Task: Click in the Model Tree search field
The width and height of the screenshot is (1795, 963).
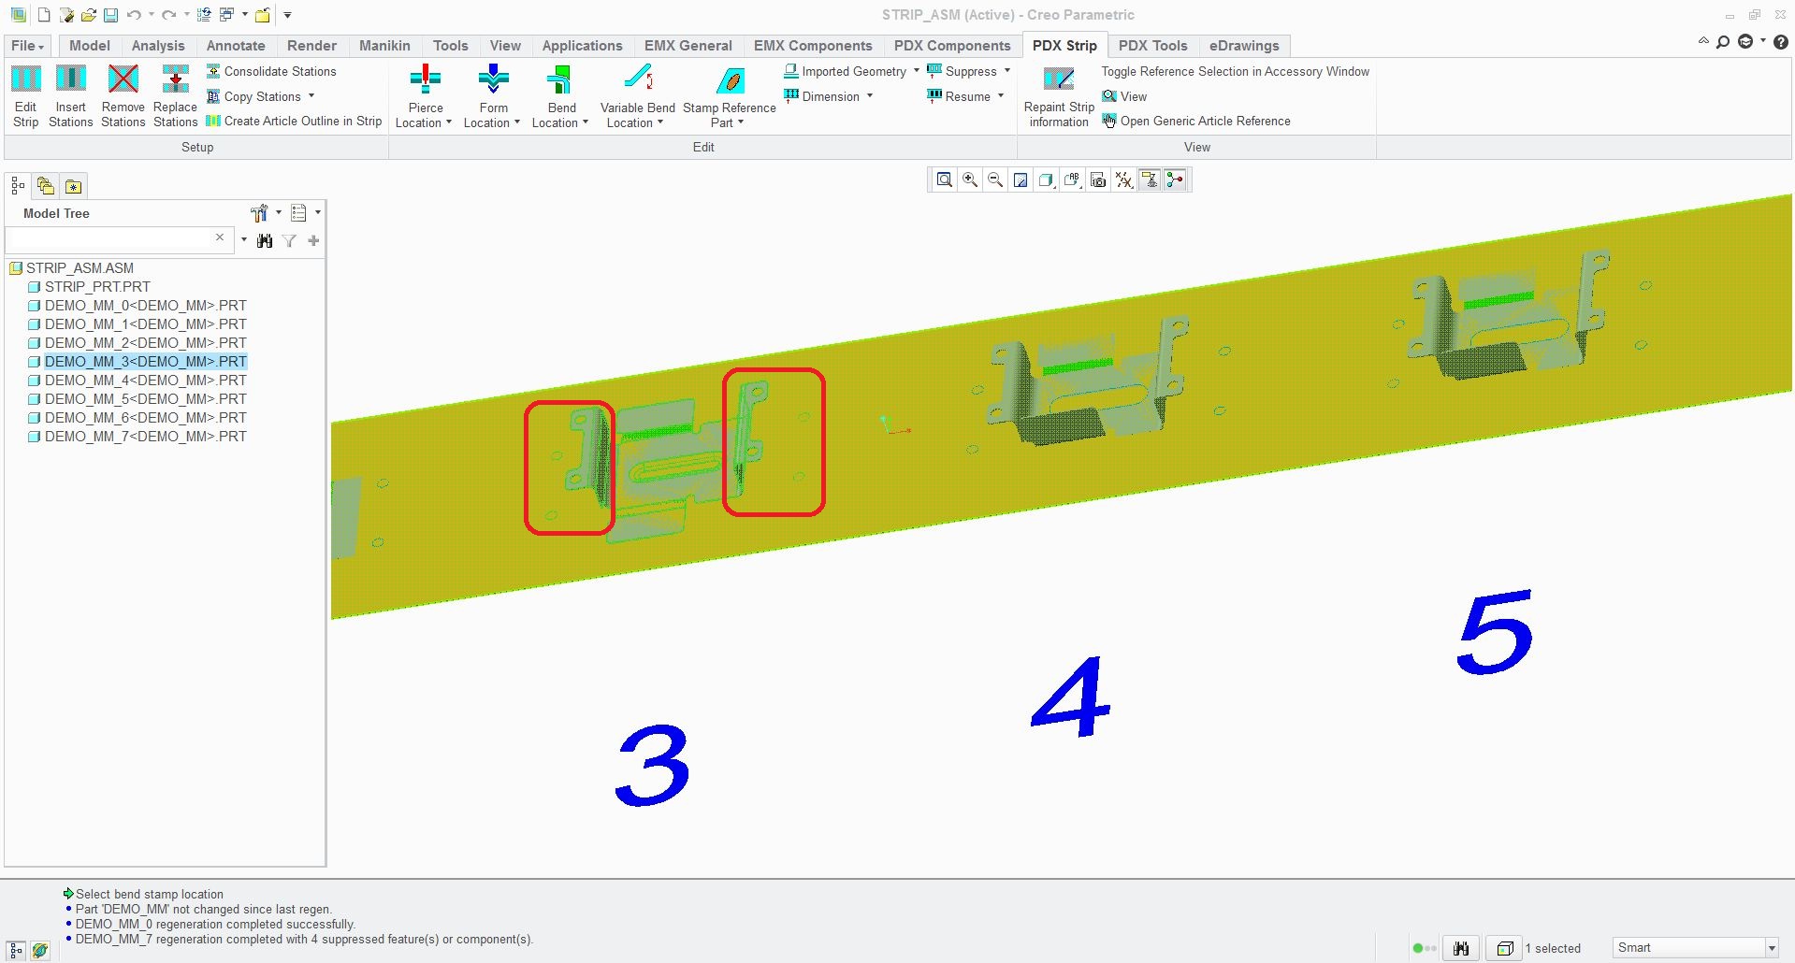Action: pos(109,240)
